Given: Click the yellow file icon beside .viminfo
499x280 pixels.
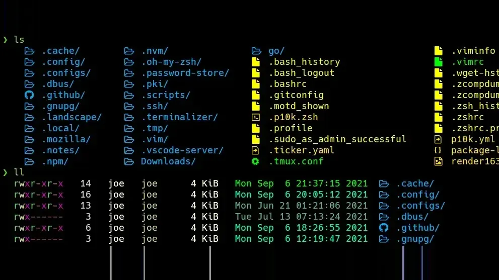Looking at the screenshot, I should pyautogui.click(x=439, y=51).
